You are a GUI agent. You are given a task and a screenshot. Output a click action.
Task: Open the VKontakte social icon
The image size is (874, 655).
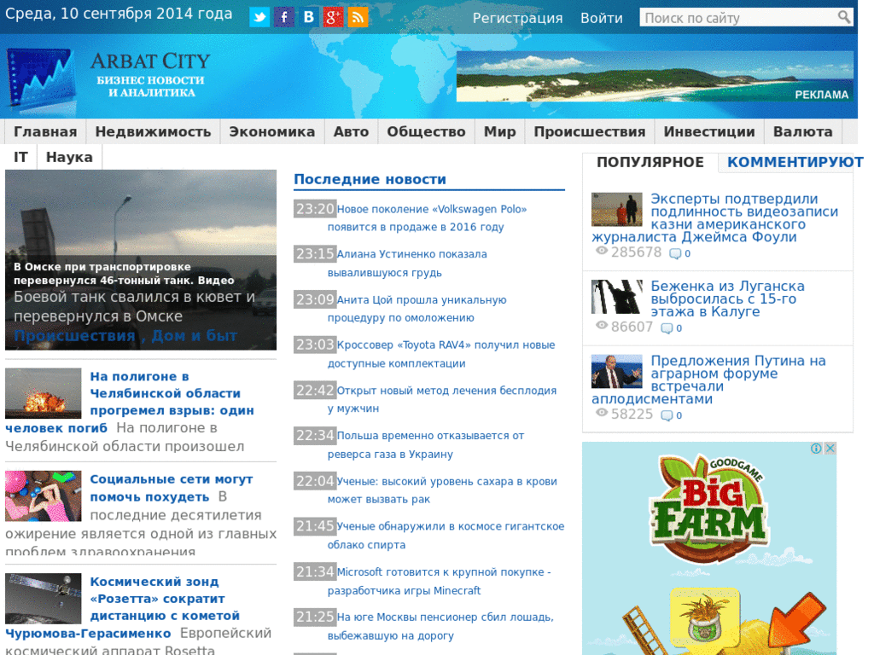point(308,17)
